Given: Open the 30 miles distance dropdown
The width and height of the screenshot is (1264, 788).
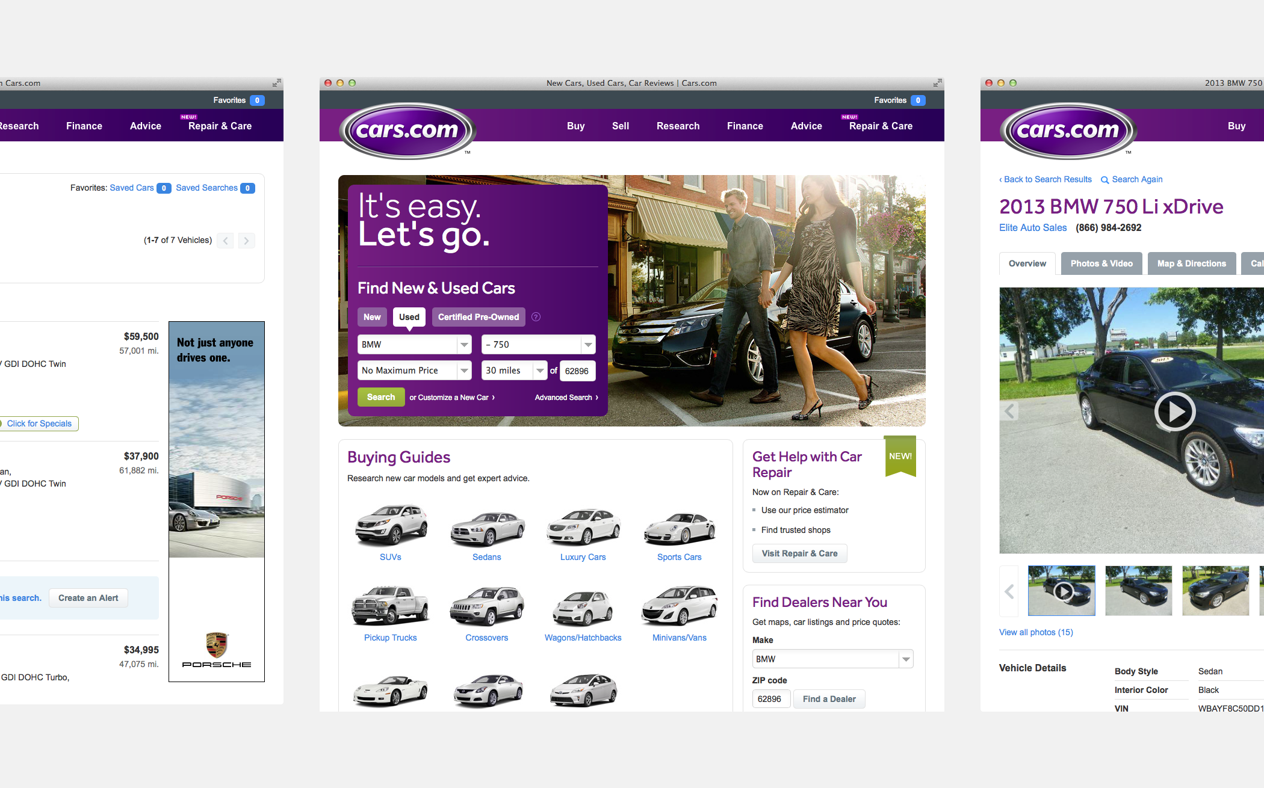Looking at the screenshot, I should [515, 371].
